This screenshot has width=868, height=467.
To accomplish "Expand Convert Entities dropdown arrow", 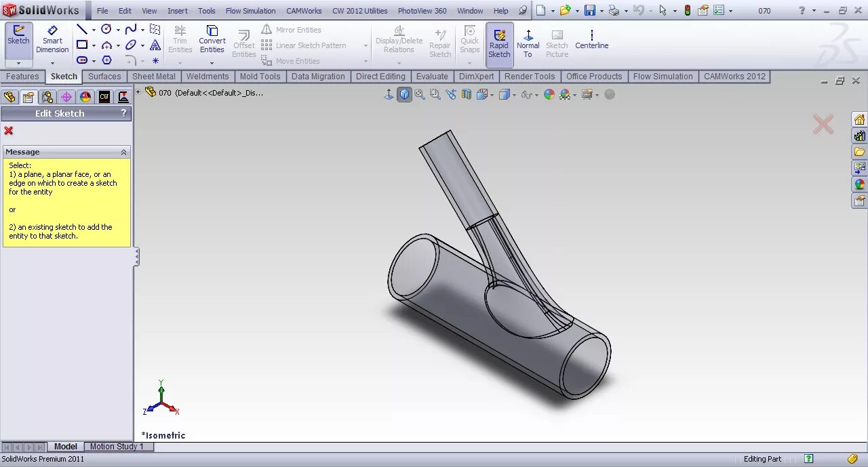I will click(x=212, y=63).
